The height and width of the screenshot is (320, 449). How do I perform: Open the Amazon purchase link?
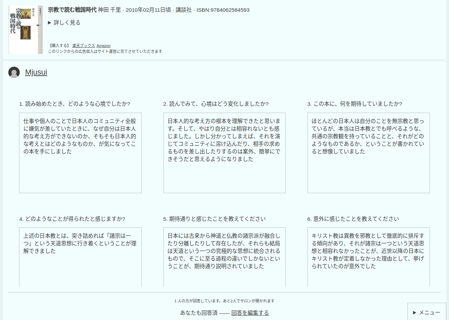(x=104, y=46)
